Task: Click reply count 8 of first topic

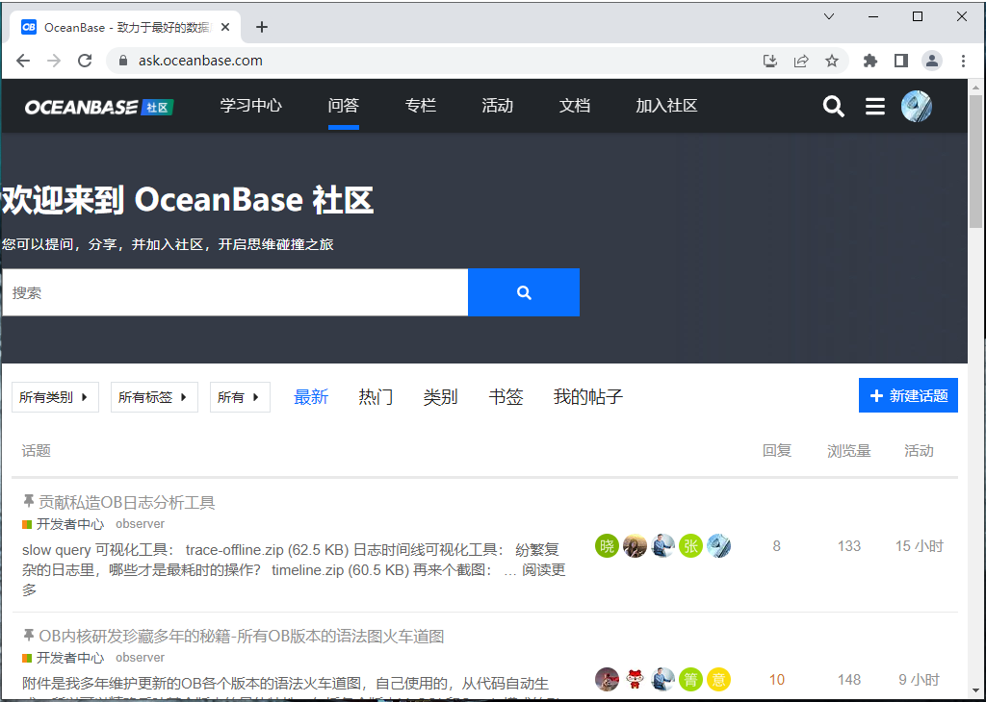Action: pyautogui.click(x=777, y=546)
